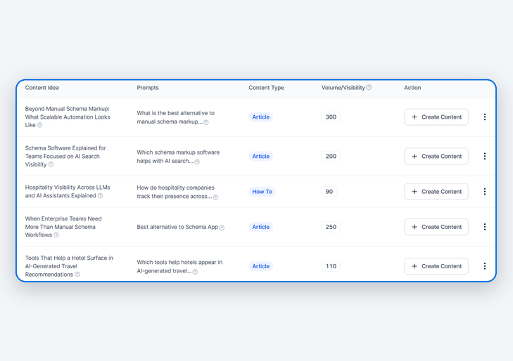Create Content for the 300 volume row
This screenshot has width=513, height=361.
click(x=436, y=117)
